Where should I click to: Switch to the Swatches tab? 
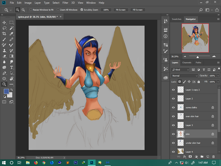coord(176,19)
